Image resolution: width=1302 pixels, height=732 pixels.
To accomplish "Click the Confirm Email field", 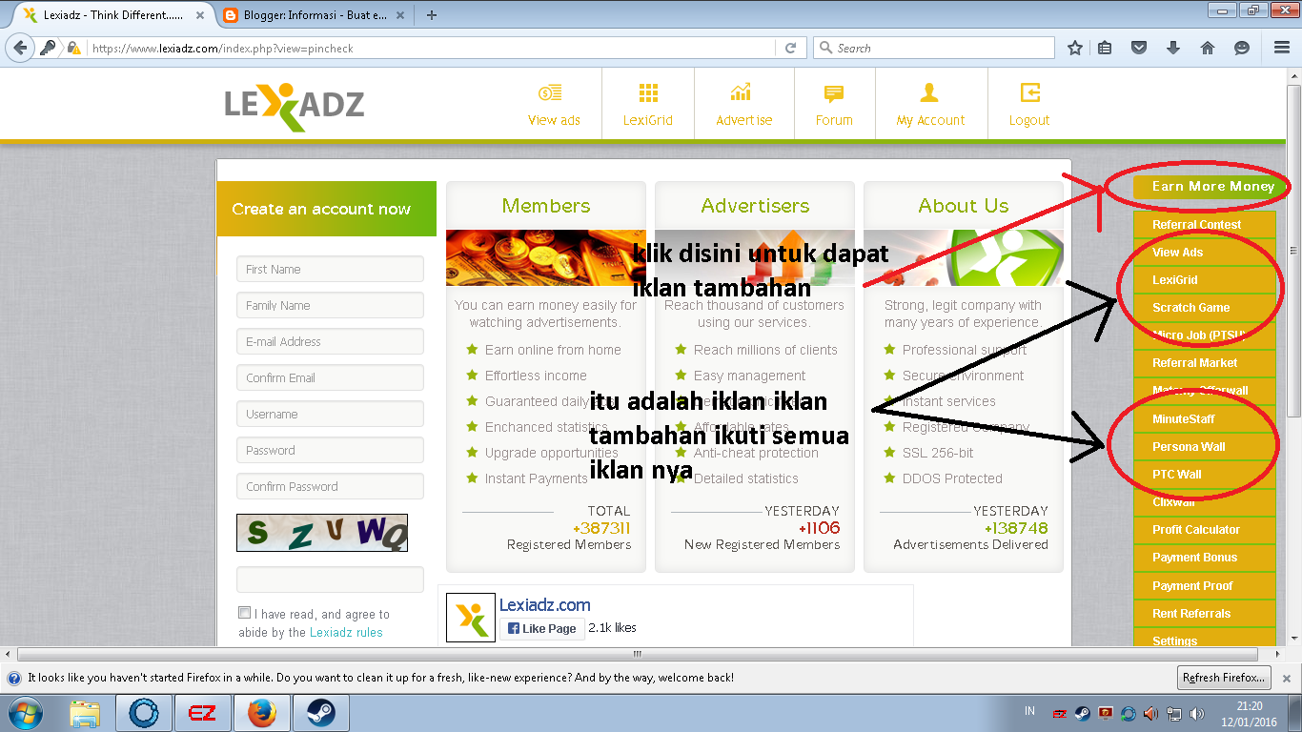I will tap(330, 378).
